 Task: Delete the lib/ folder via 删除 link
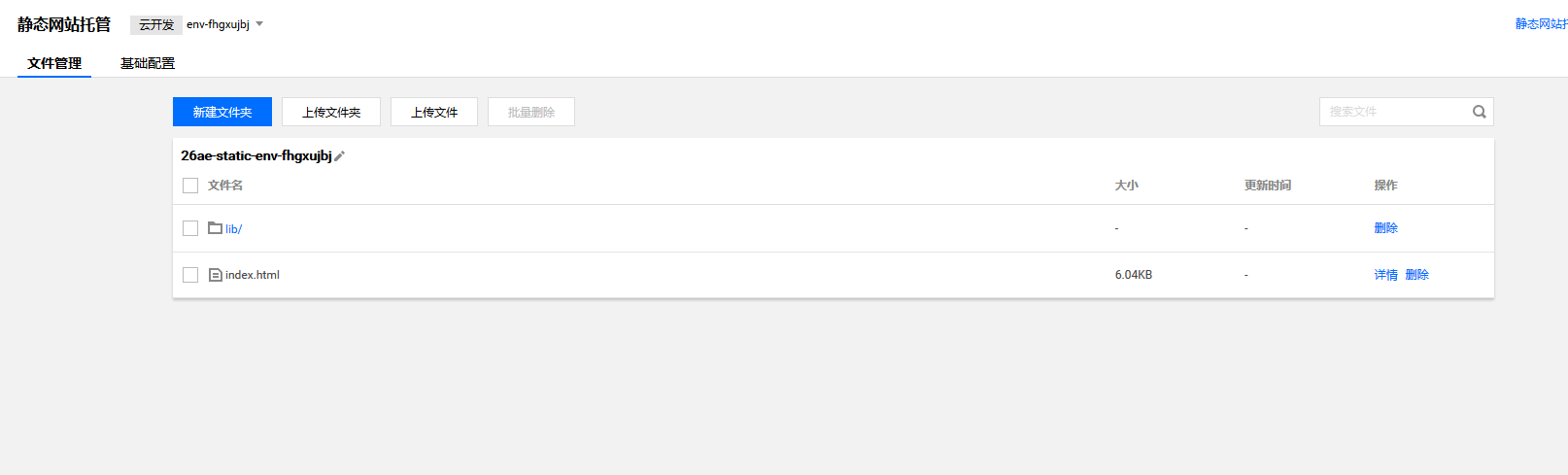[1386, 228]
